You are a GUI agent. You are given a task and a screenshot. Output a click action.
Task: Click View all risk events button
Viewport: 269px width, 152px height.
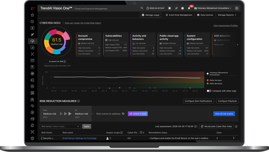224,114
